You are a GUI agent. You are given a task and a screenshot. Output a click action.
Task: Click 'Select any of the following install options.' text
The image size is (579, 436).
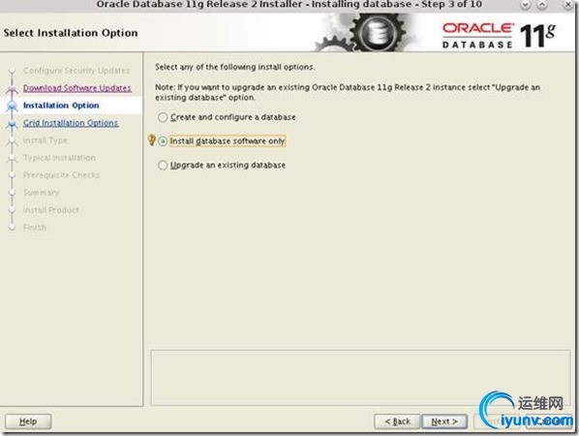(235, 67)
